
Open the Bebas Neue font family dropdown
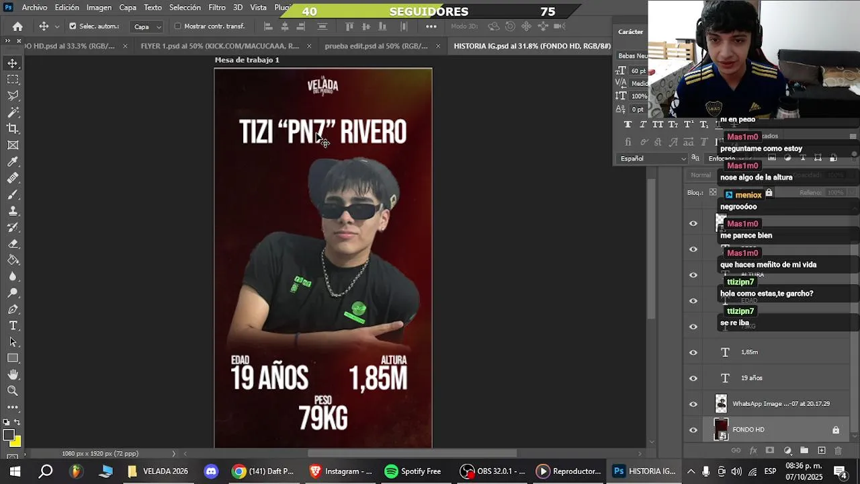coord(632,56)
